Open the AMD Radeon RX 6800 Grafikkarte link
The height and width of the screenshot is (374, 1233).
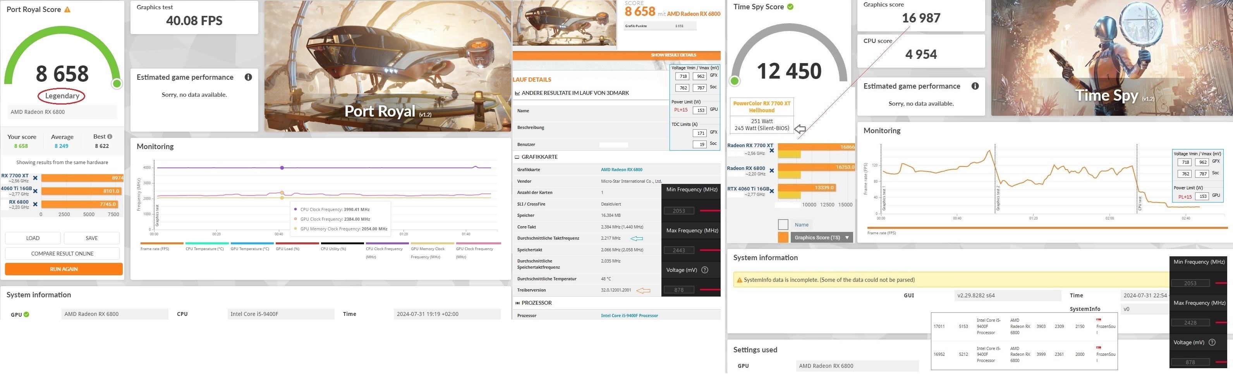pos(621,170)
